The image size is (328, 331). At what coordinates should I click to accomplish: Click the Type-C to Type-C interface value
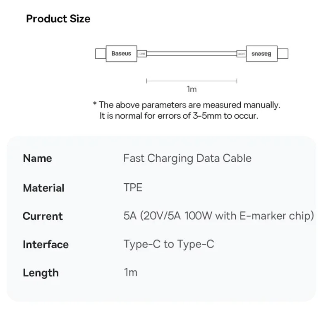coord(169,244)
